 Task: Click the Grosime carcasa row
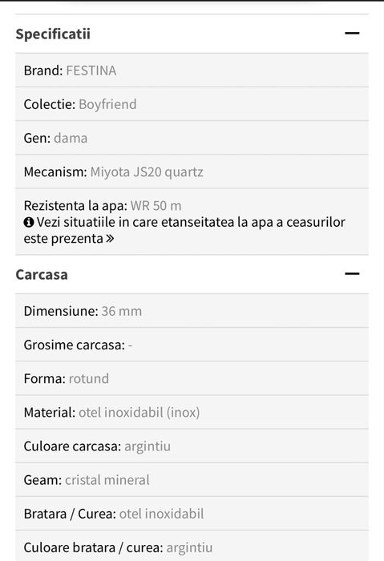pos(192,345)
